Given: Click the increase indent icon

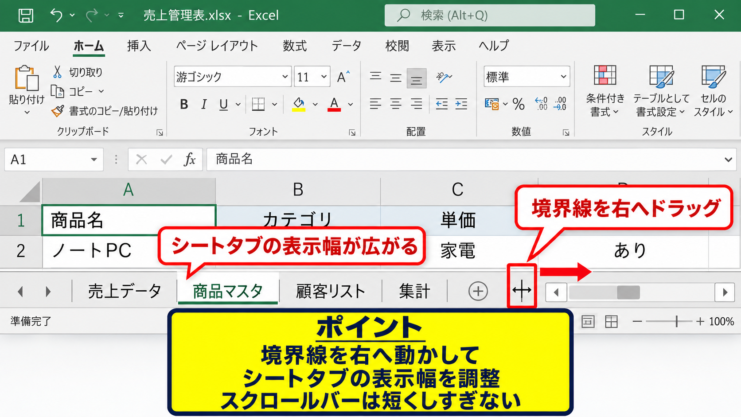Looking at the screenshot, I should point(461,104).
